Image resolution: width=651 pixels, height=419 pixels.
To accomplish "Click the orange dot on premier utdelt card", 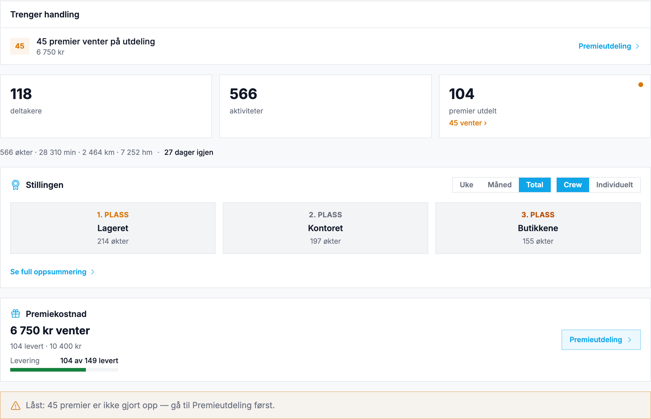I will tap(641, 85).
